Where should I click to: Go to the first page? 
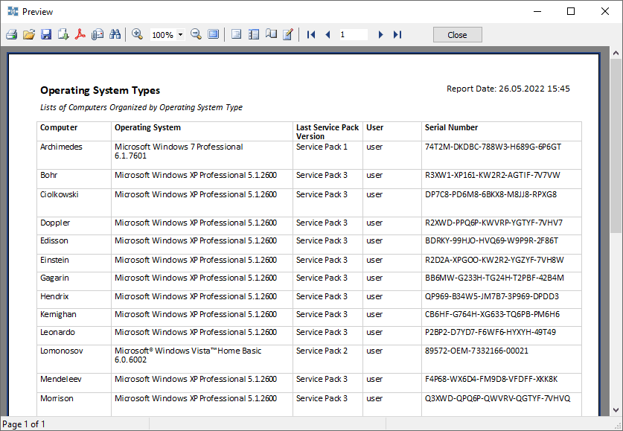311,34
